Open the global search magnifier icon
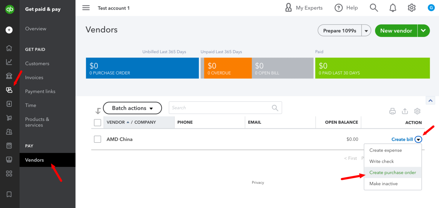Image resolution: width=439 pixels, height=208 pixels. pyautogui.click(x=374, y=8)
